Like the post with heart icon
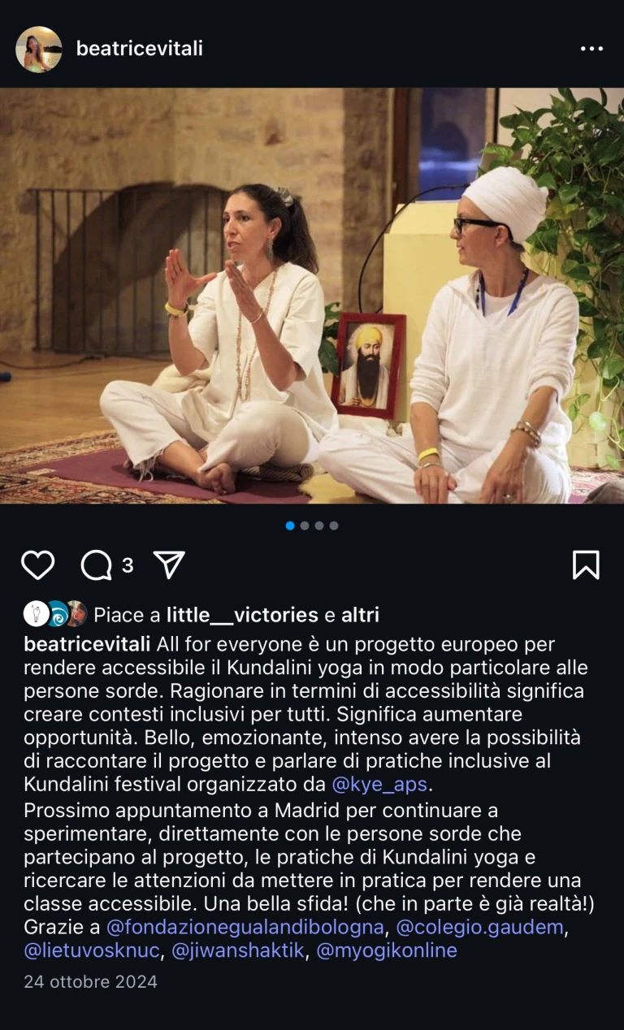 point(37,565)
